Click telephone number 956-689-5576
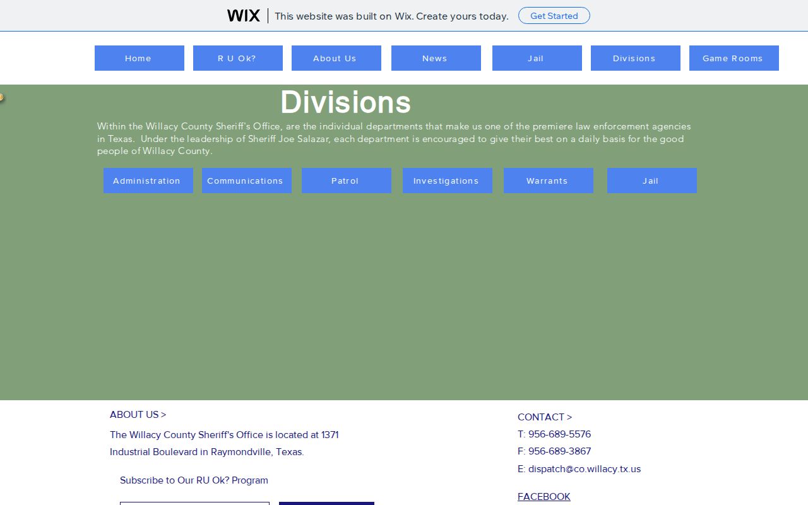 (559, 434)
